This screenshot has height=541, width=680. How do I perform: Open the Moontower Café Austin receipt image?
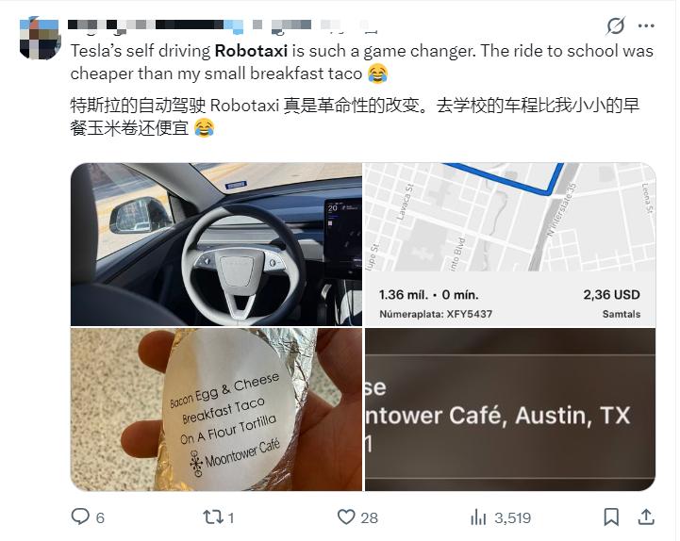(x=510, y=409)
